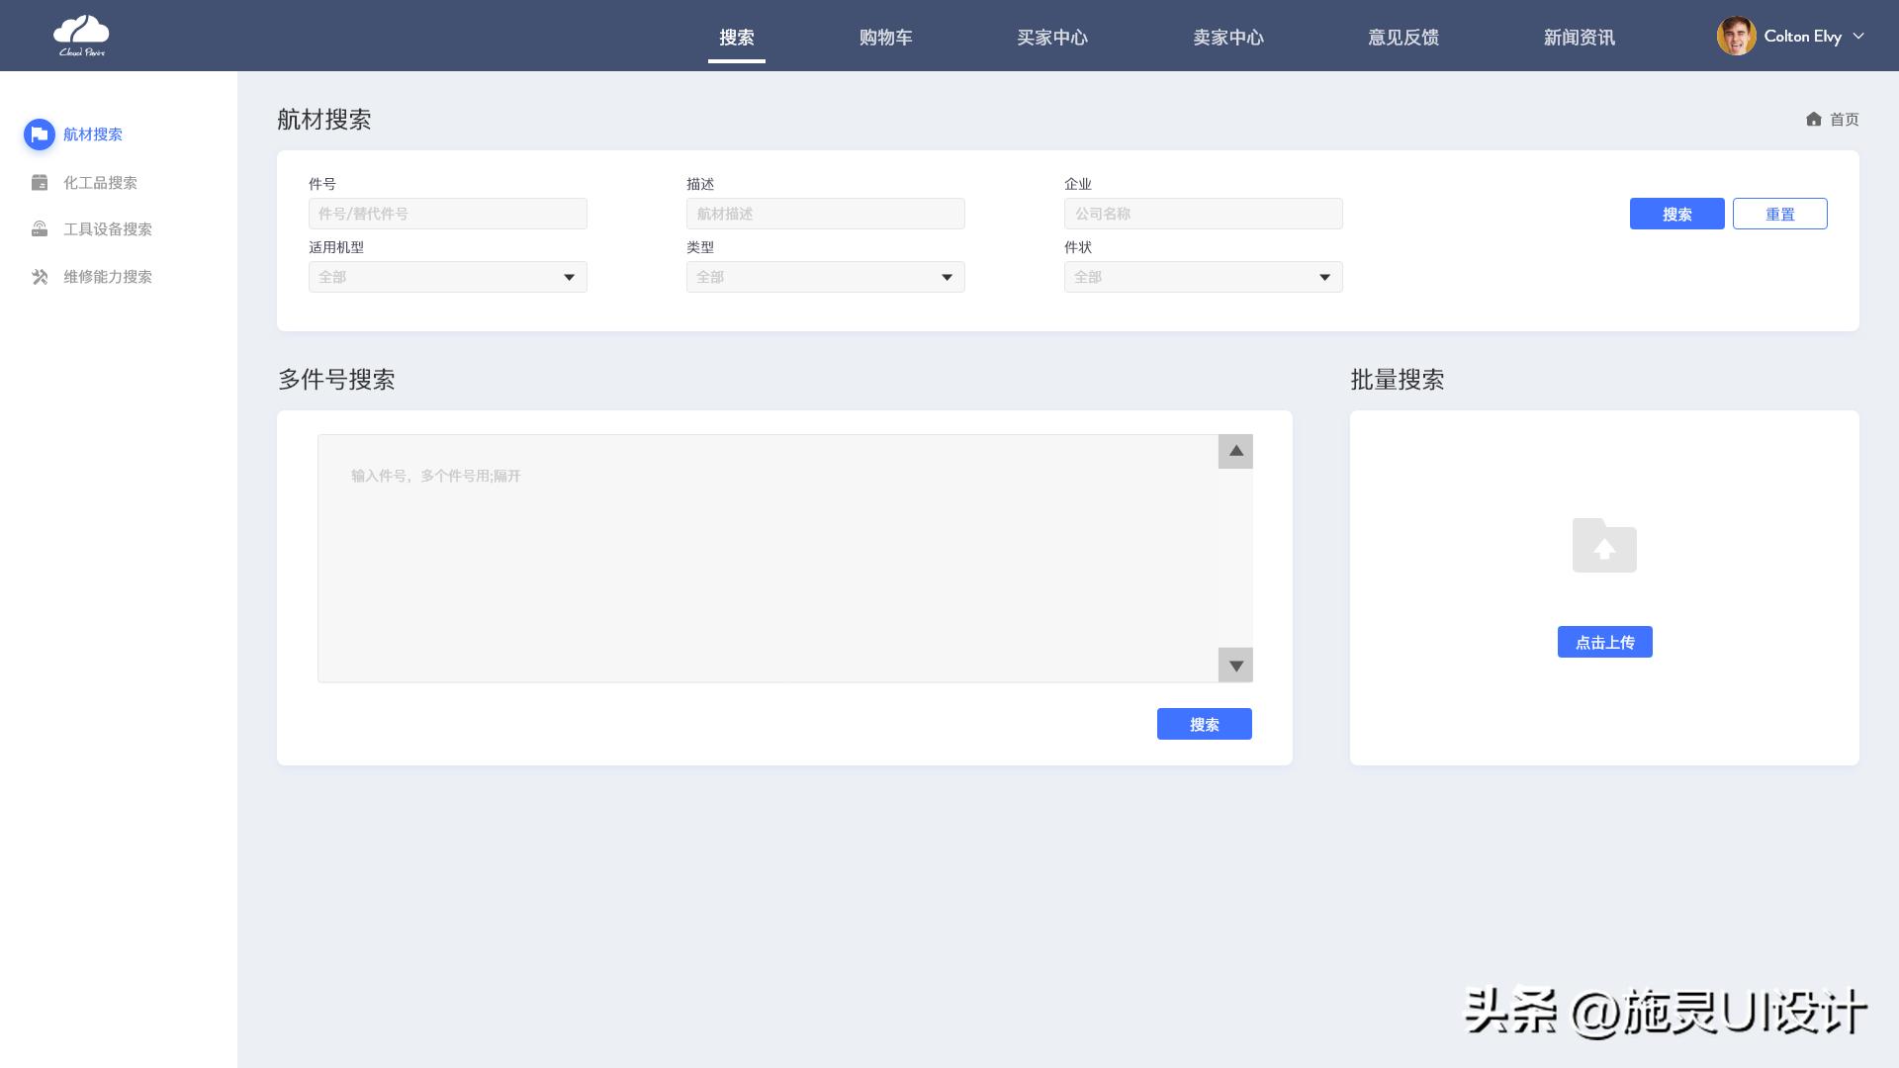The image size is (1899, 1068).
Task: Click the home icon beside 首页
Action: [1813, 120]
